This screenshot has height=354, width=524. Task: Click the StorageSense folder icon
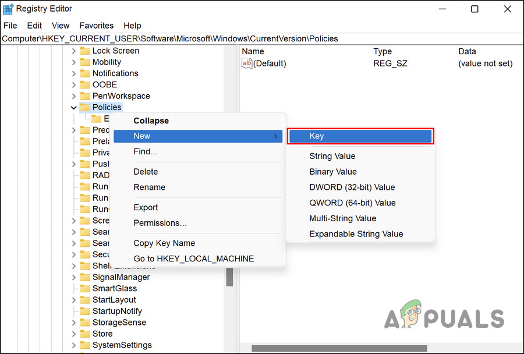click(x=85, y=322)
